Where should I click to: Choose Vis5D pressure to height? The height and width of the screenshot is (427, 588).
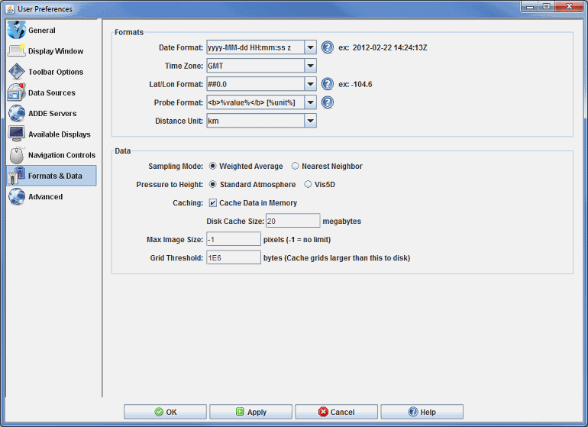pyautogui.click(x=308, y=184)
